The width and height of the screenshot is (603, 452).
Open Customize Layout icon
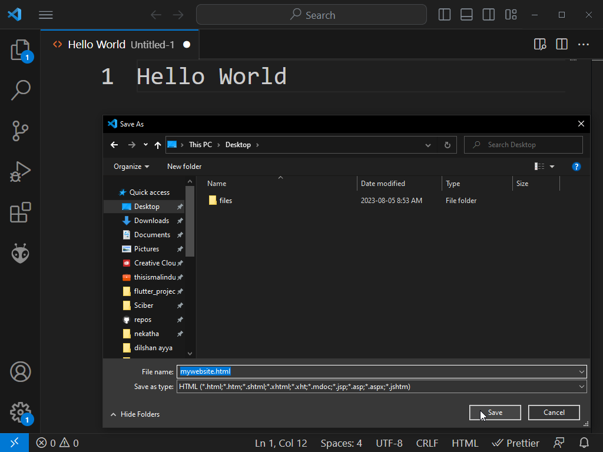point(511,15)
